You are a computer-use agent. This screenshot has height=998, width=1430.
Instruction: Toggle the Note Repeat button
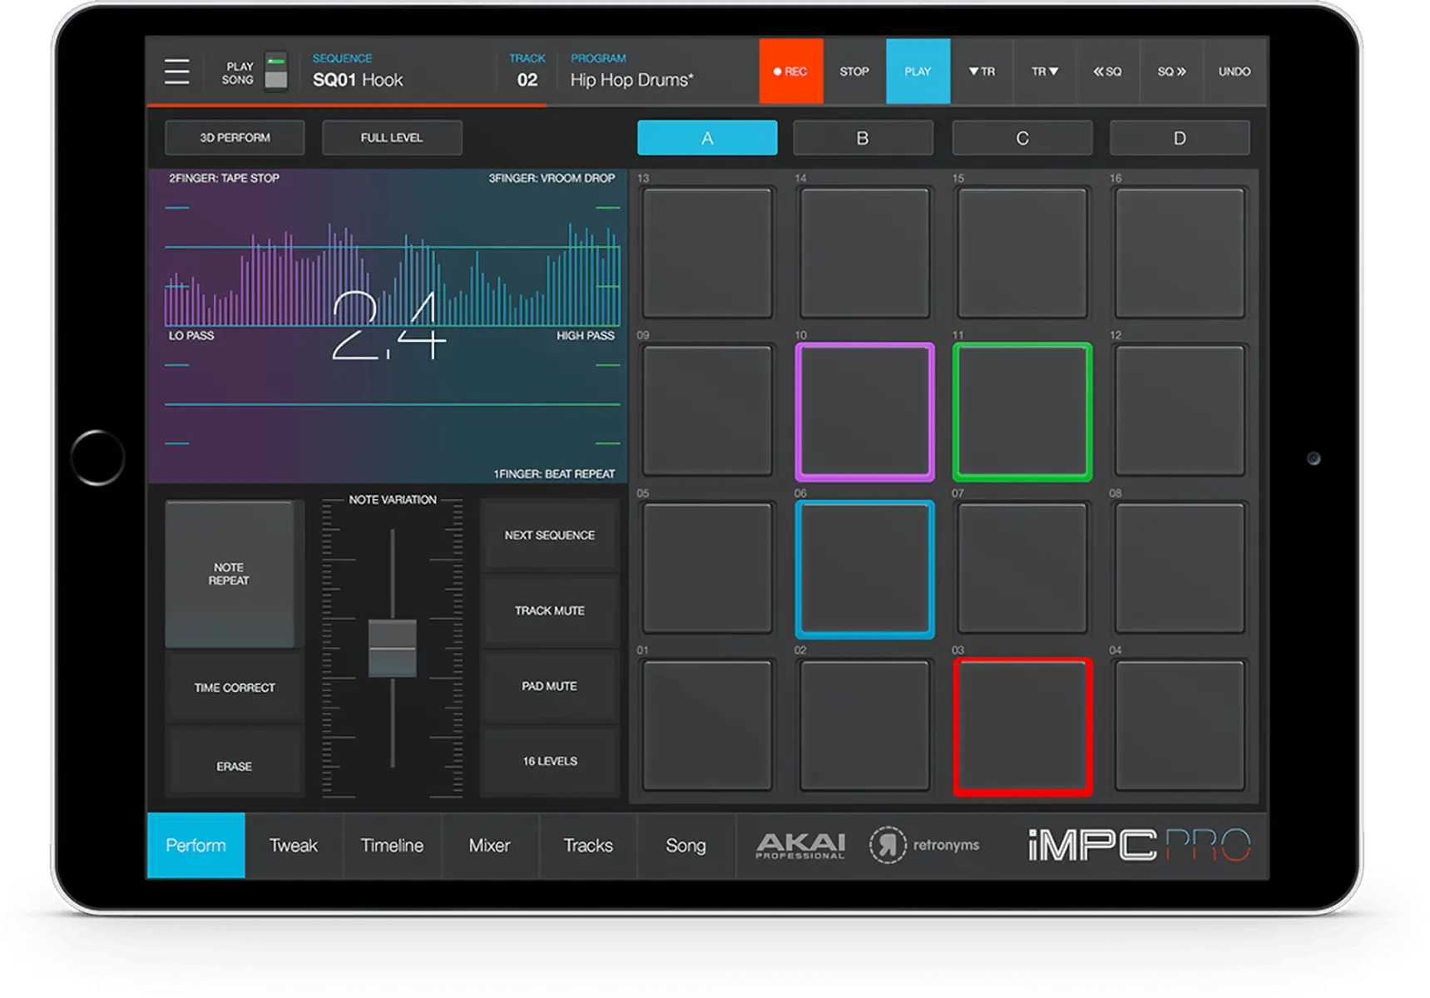coord(230,574)
